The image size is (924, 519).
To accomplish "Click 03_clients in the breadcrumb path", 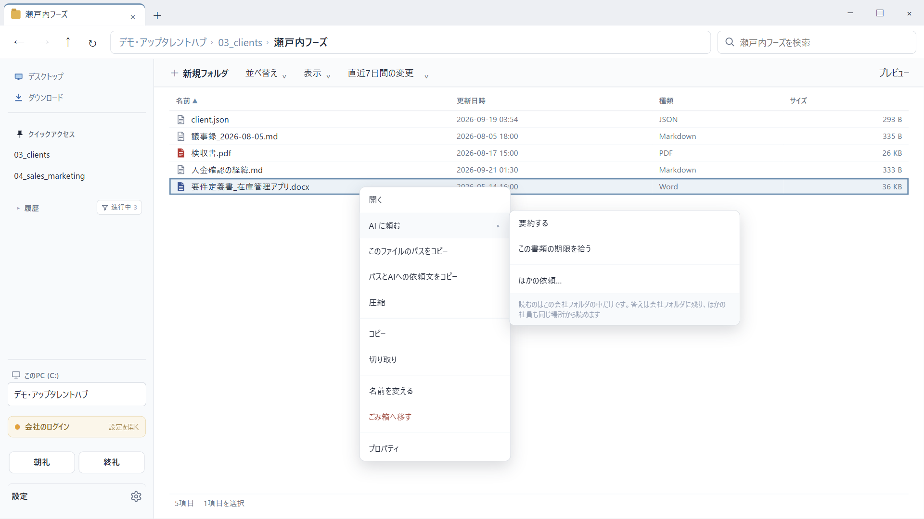I will tap(240, 42).
